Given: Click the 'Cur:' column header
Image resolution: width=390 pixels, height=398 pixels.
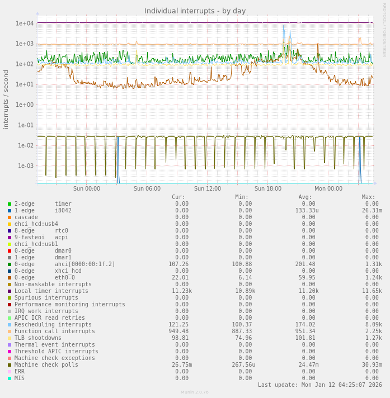Looking at the screenshot, I should click(178, 197).
